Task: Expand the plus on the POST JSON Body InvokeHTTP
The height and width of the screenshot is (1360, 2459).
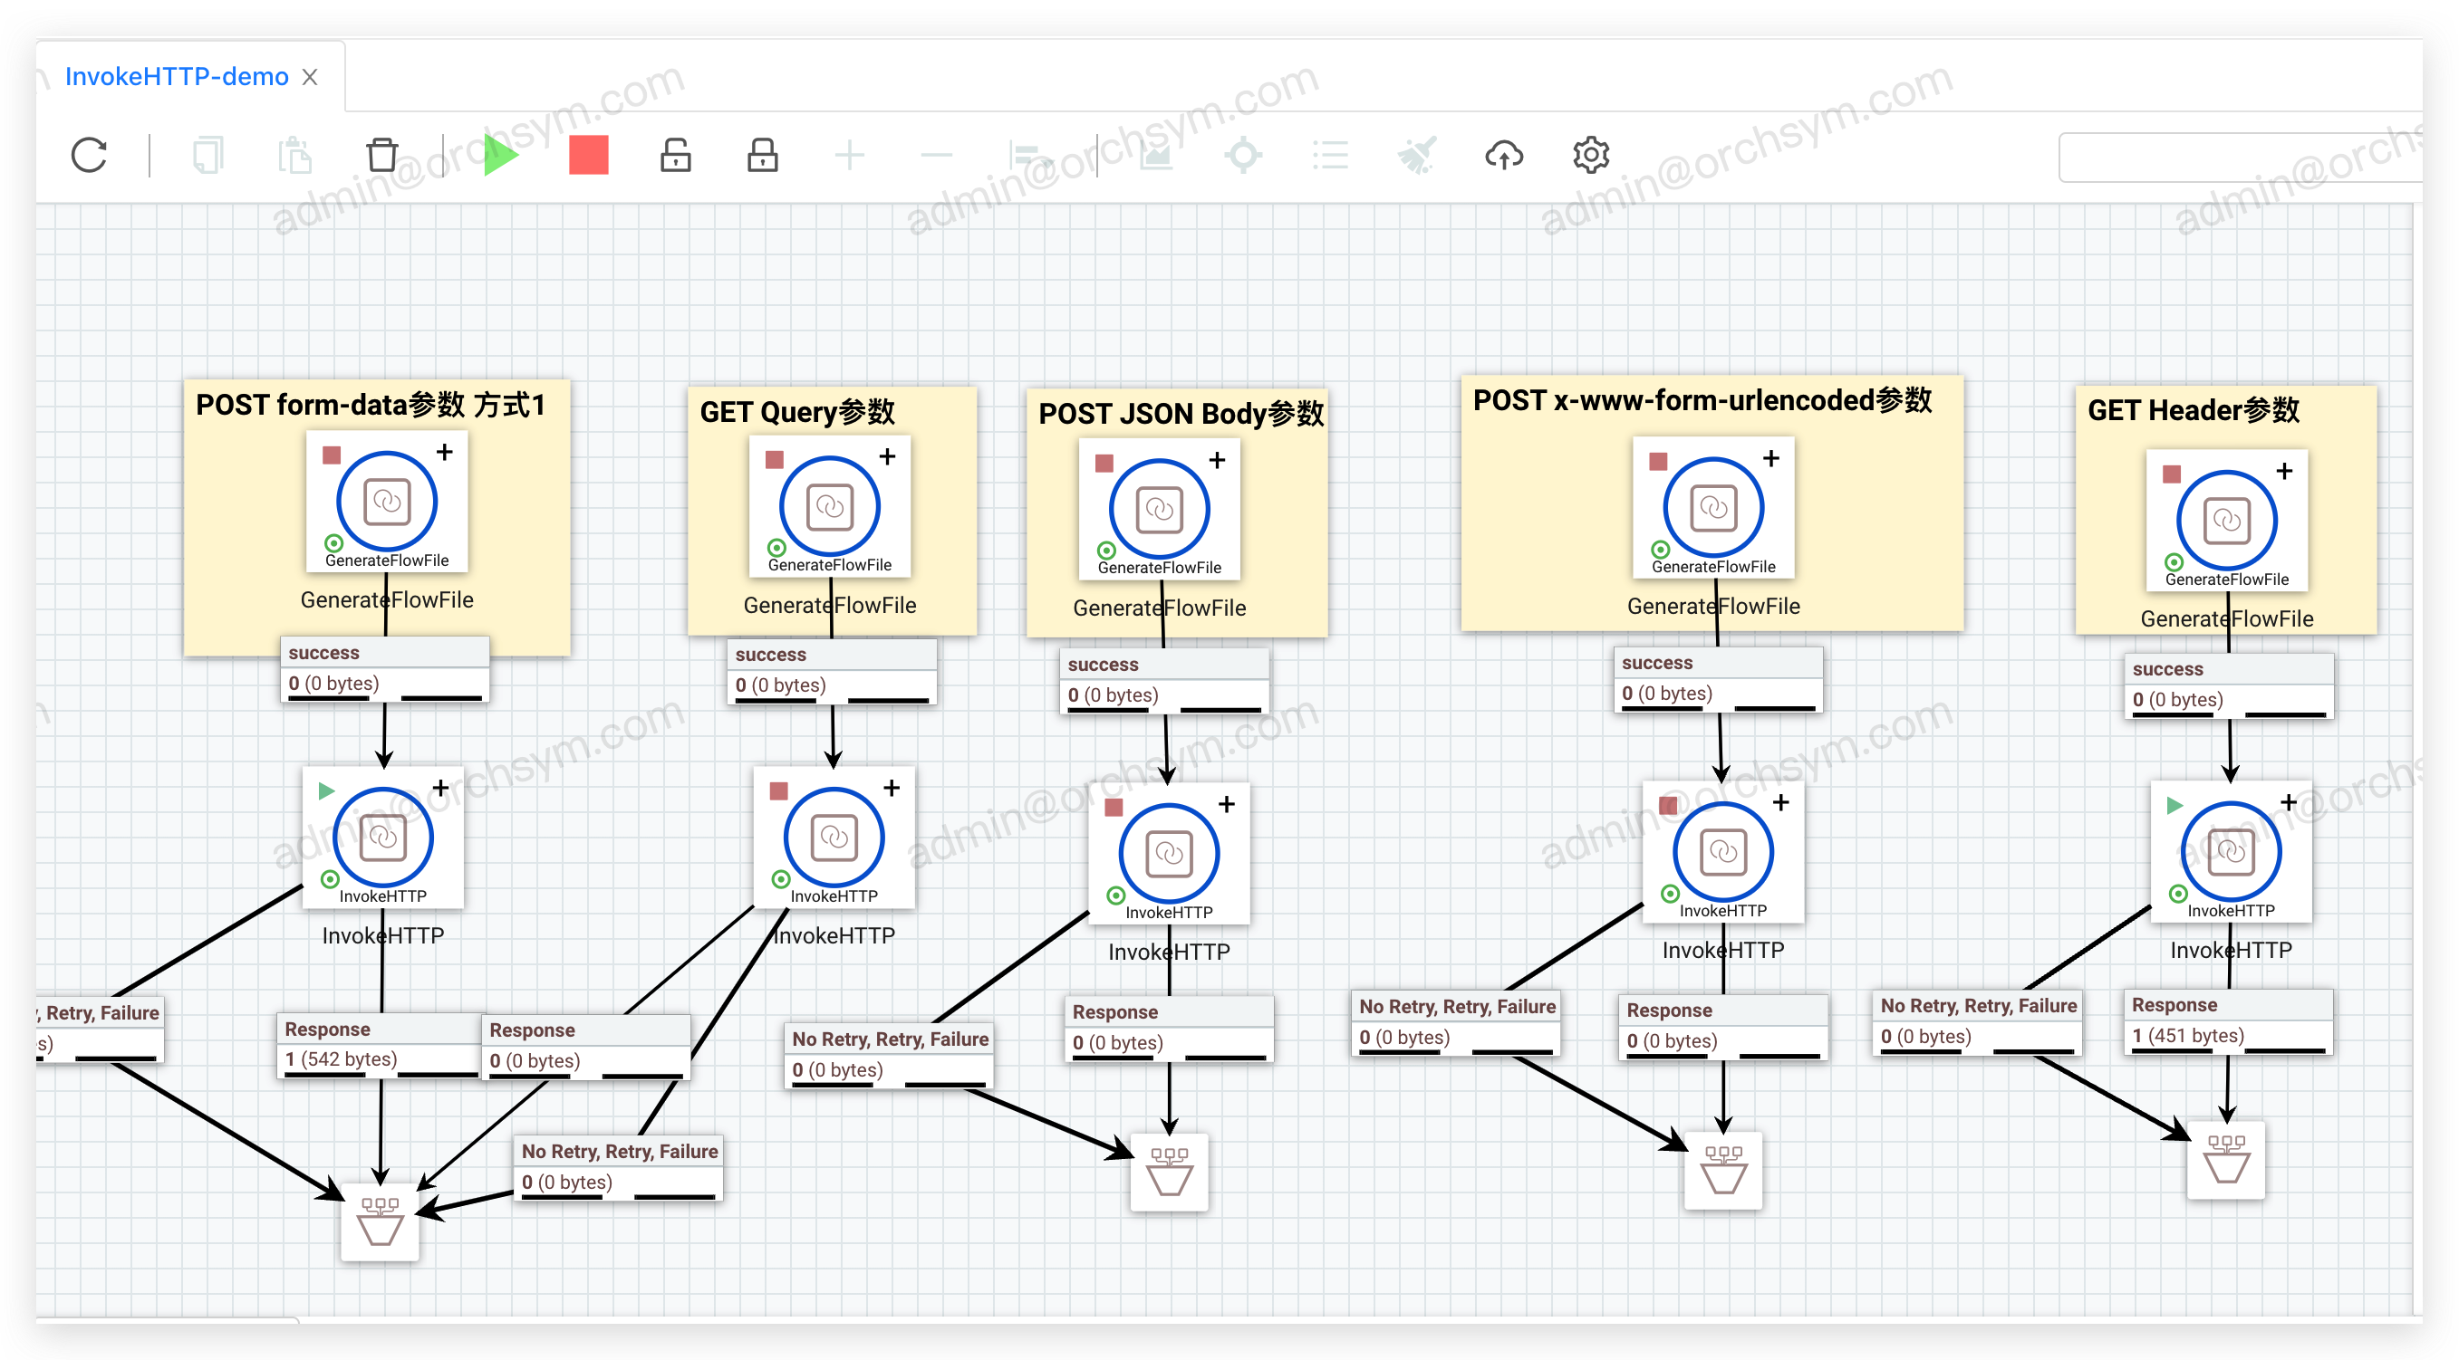Action: point(1227,804)
